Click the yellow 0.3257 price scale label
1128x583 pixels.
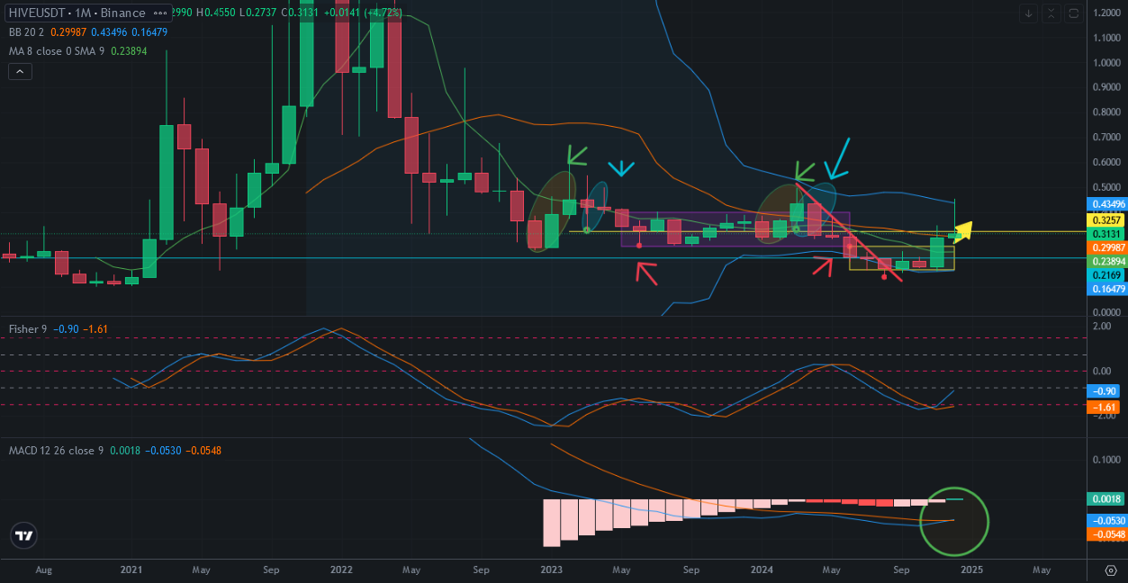pyautogui.click(x=1106, y=220)
